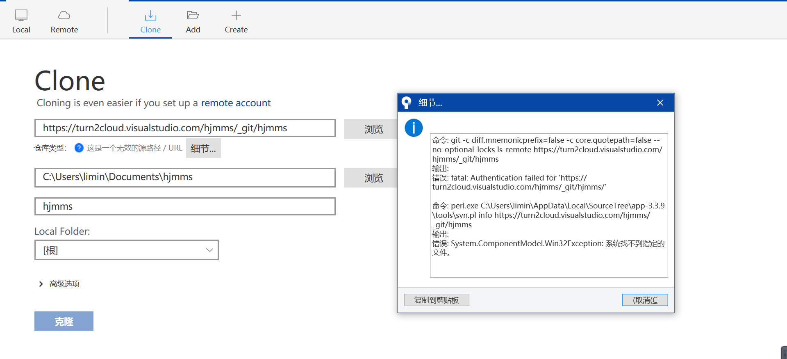Image resolution: width=787 pixels, height=359 pixels.
Task: Expand the 高级选项 advanced options
Action: 41,284
